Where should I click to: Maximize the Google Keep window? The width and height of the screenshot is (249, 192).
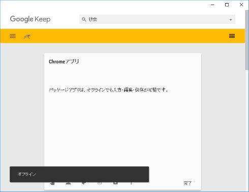227,5
